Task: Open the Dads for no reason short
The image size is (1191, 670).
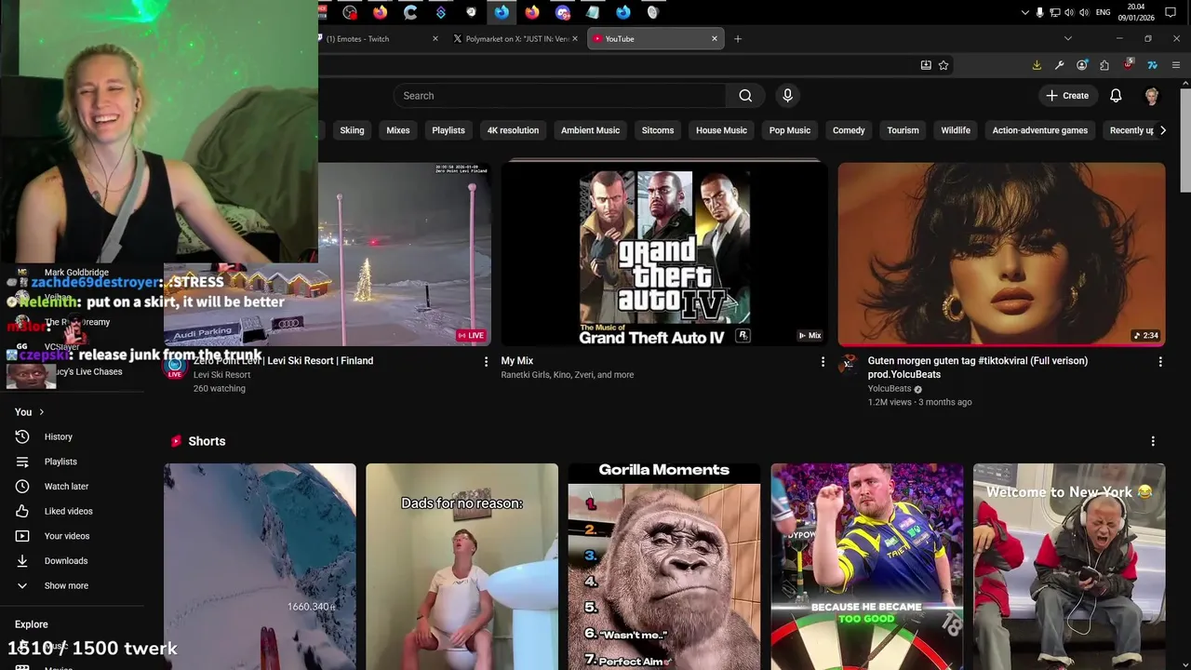Action: (x=462, y=567)
